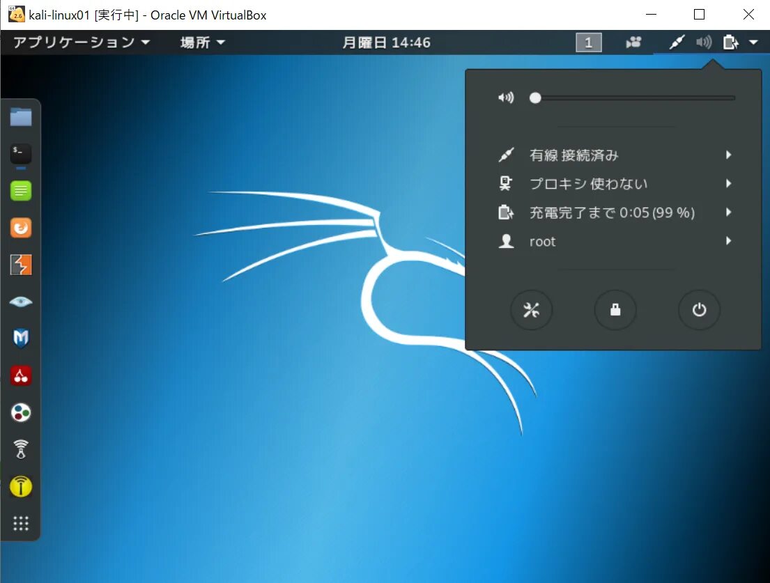Image resolution: width=770 pixels, height=583 pixels.
Task: Expand the プロキシ 使わない entry
Action: pyautogui.click(x=613, y=184)
